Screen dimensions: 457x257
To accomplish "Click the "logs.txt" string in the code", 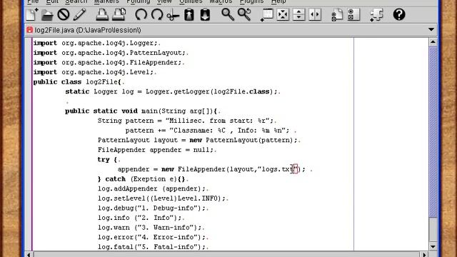I will [278, 169].
